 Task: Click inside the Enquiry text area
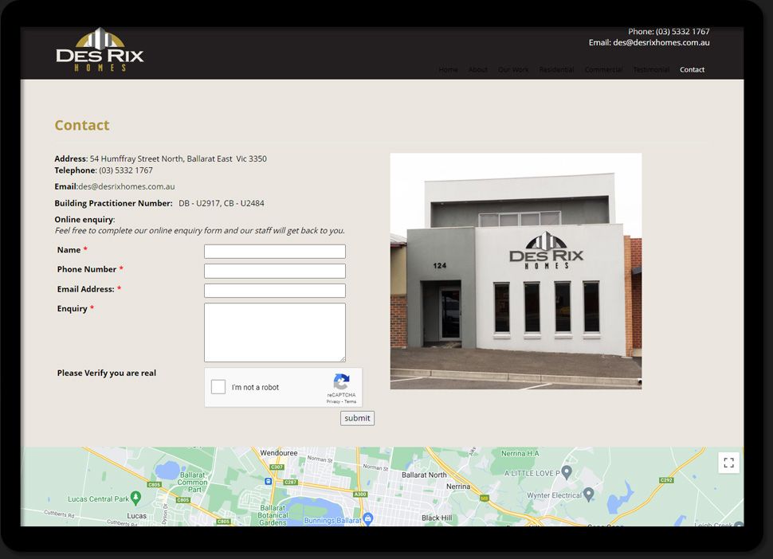pyautogui.click(x=274, y=332)
